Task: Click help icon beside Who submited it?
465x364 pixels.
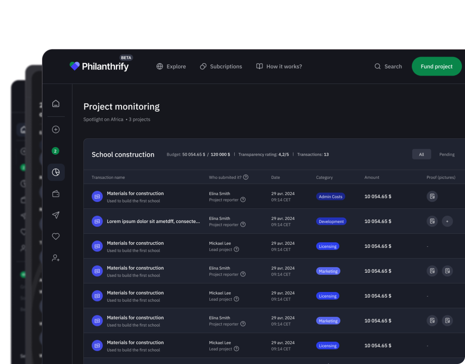Action: pyautogui.click(x=246, y=177)
